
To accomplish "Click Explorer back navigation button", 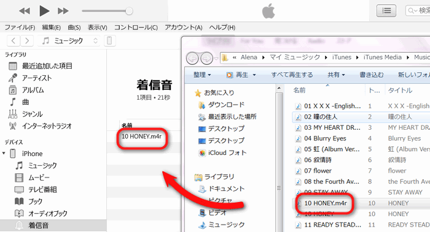I will click(x=192, y=58).
